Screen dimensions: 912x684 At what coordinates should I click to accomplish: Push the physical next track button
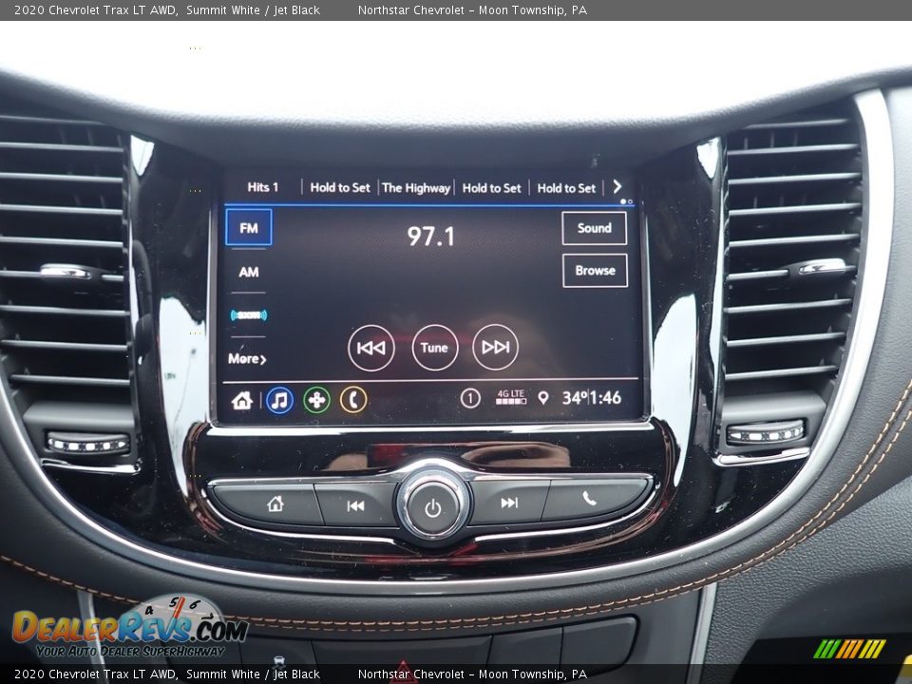tap(509, 503)
